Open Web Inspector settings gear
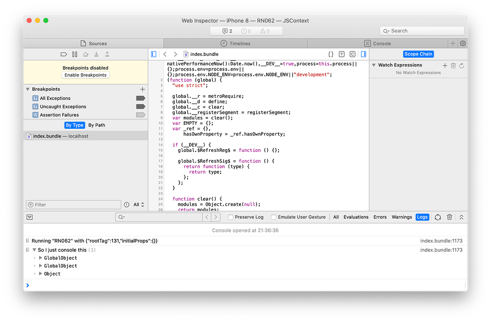The height and width of the screenshot is (322, 491). [x=463, y=44]
